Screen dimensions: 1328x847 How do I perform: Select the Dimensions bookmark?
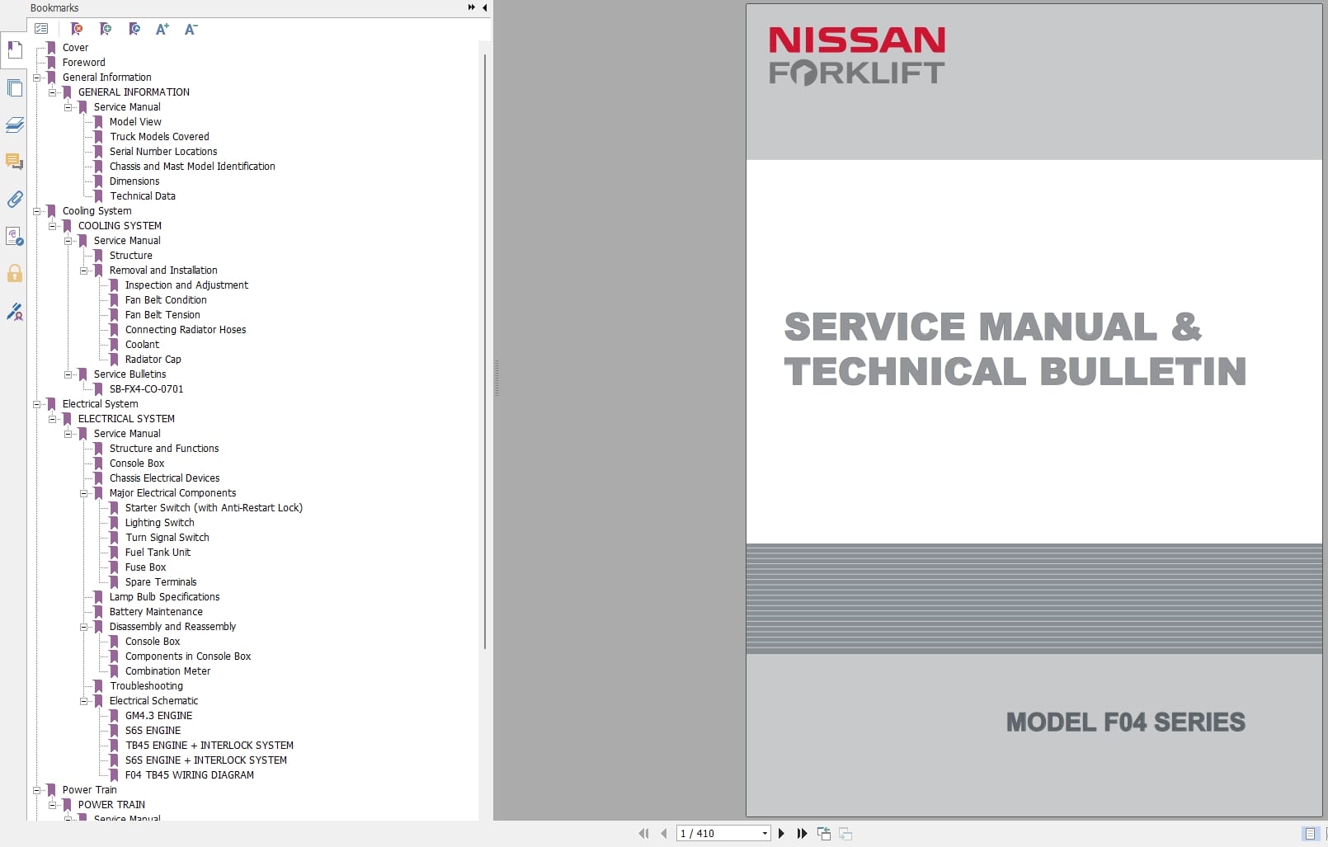click(134, 181)
